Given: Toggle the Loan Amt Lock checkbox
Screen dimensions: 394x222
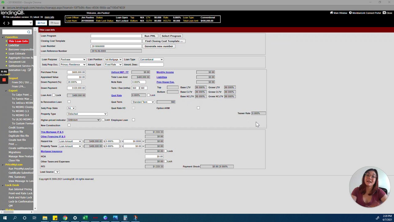Looking at the screenshot, I should (x=54, y=95).
